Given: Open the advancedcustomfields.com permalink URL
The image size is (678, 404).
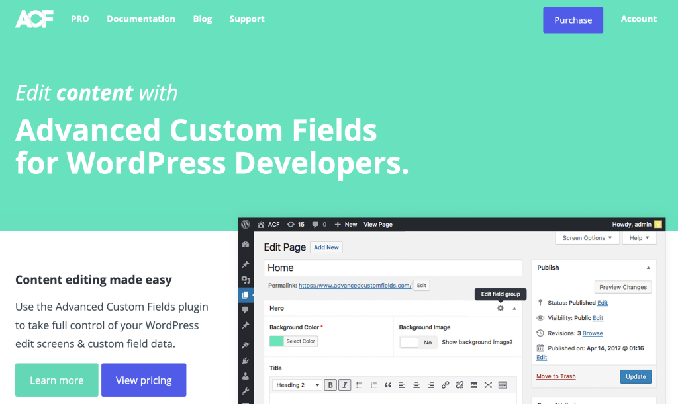Looking at the screenshot, I should [355, 285].
